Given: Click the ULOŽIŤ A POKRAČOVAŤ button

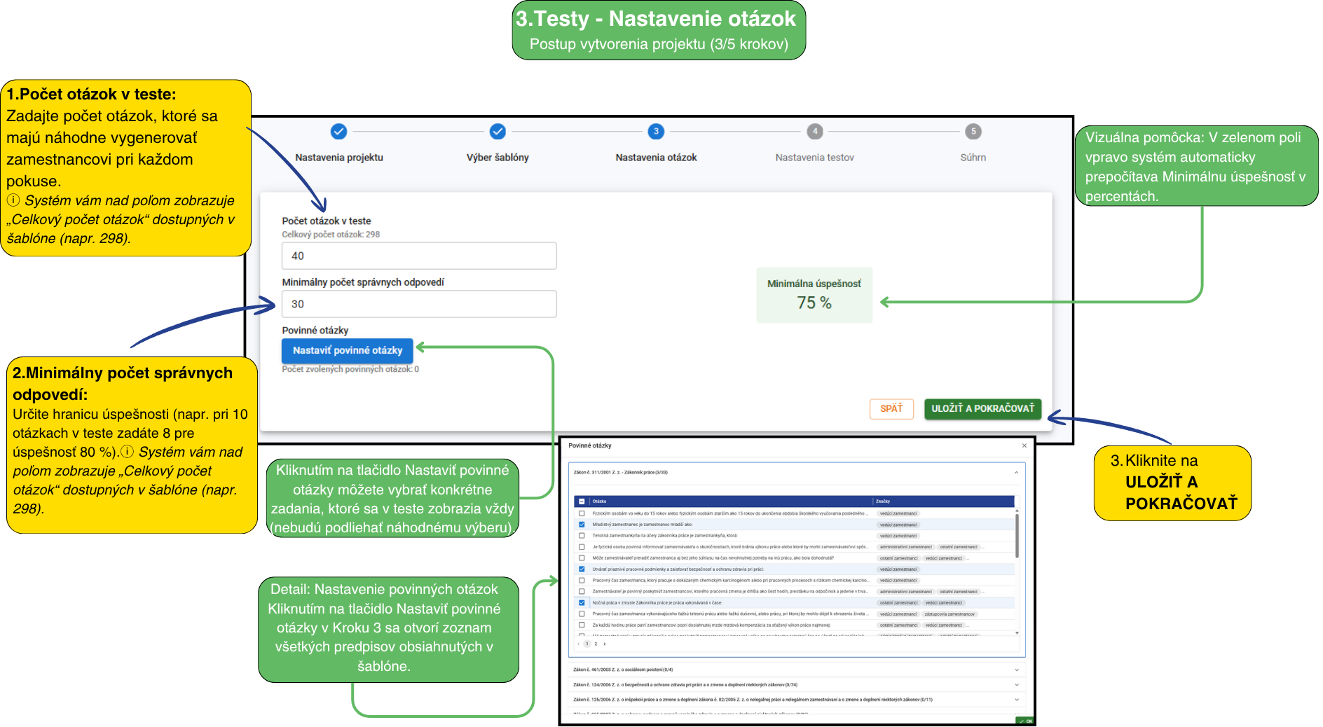Looking at the screenshot, I should pyautogui.click(x=982, y=408).
